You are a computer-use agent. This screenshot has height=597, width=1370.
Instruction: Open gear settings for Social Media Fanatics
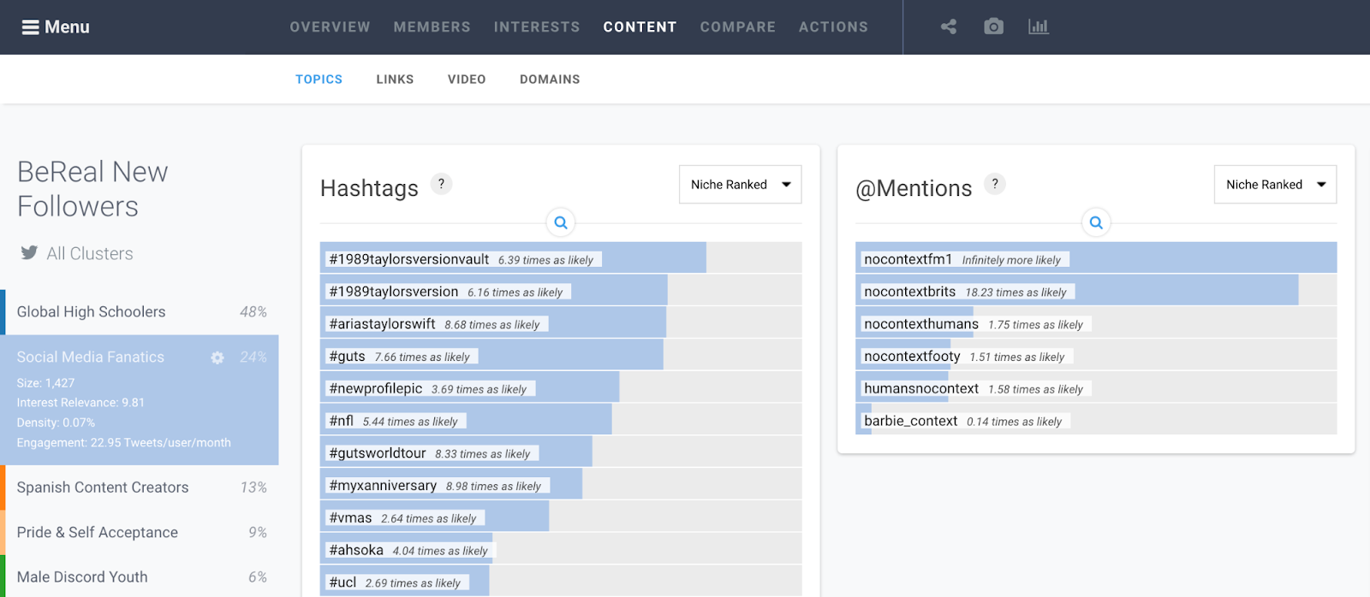[x=217, y=358]
